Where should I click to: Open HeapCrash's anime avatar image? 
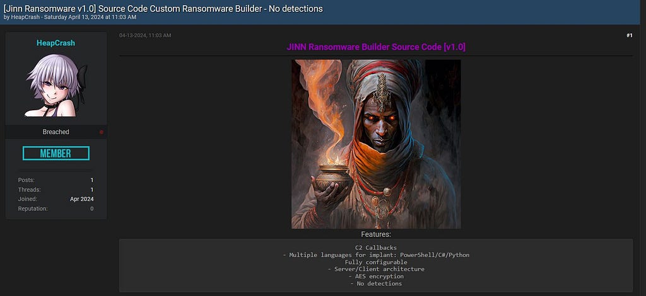click(x=56, y=86)
